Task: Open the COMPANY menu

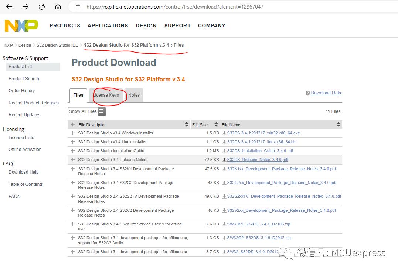Action: (212, 26)
